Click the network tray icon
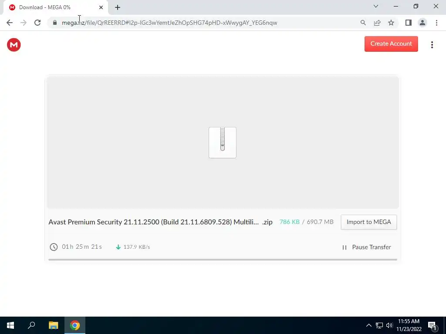The image size is (446, 334). (x=379, y=325)
